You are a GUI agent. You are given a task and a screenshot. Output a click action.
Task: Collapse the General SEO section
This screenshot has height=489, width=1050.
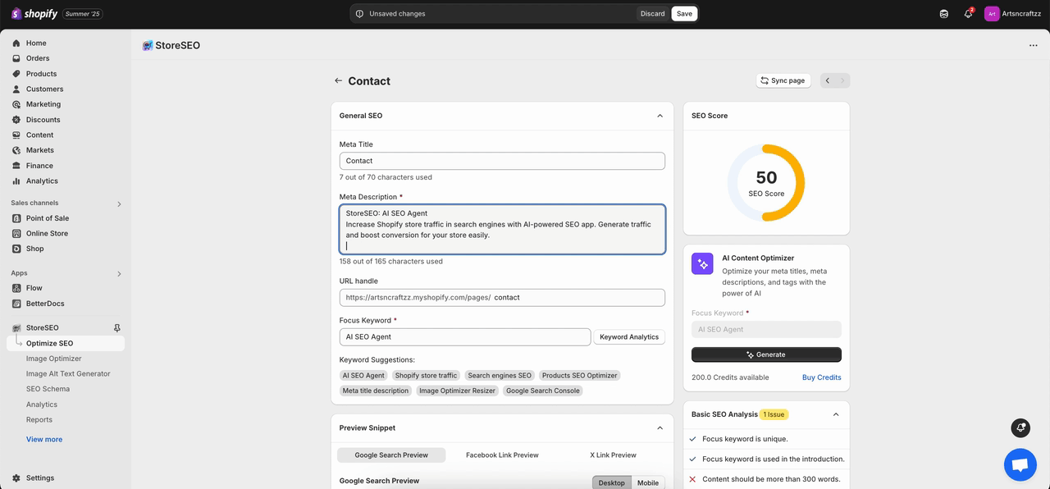click(x=660, y=116)
